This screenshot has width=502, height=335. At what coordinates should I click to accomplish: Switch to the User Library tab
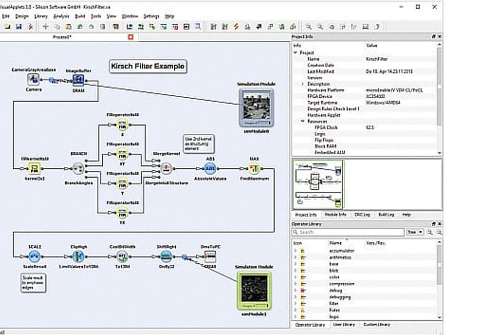tap(344, 325)
